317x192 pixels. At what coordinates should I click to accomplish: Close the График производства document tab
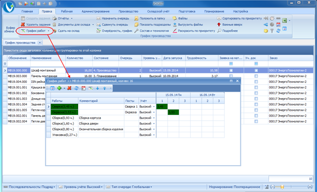click(40, 43)
